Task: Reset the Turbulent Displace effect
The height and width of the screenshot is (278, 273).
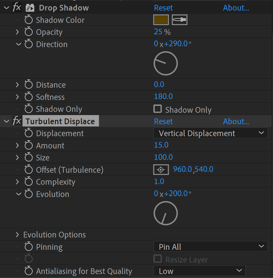Action: pos(163,121)
